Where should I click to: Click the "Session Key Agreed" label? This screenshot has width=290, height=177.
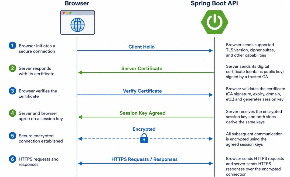coord(143,113)
